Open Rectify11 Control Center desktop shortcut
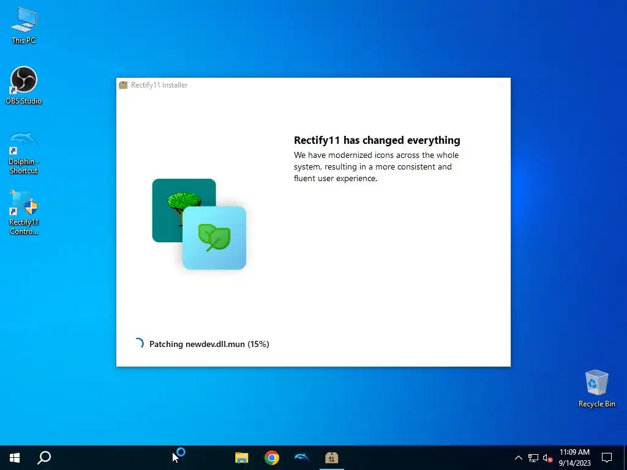This screenshot has height=470, width=627. [24, 212]
